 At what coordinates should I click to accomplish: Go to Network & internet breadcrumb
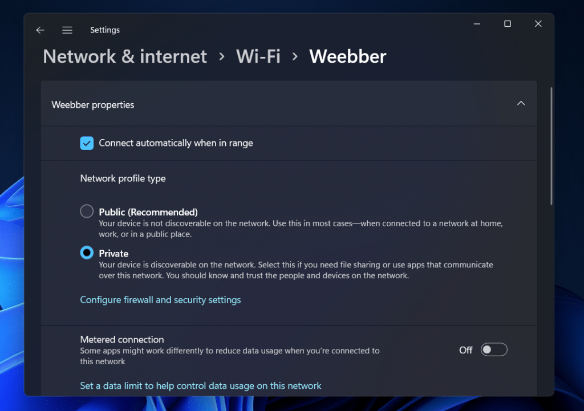(x=124, y=56)
